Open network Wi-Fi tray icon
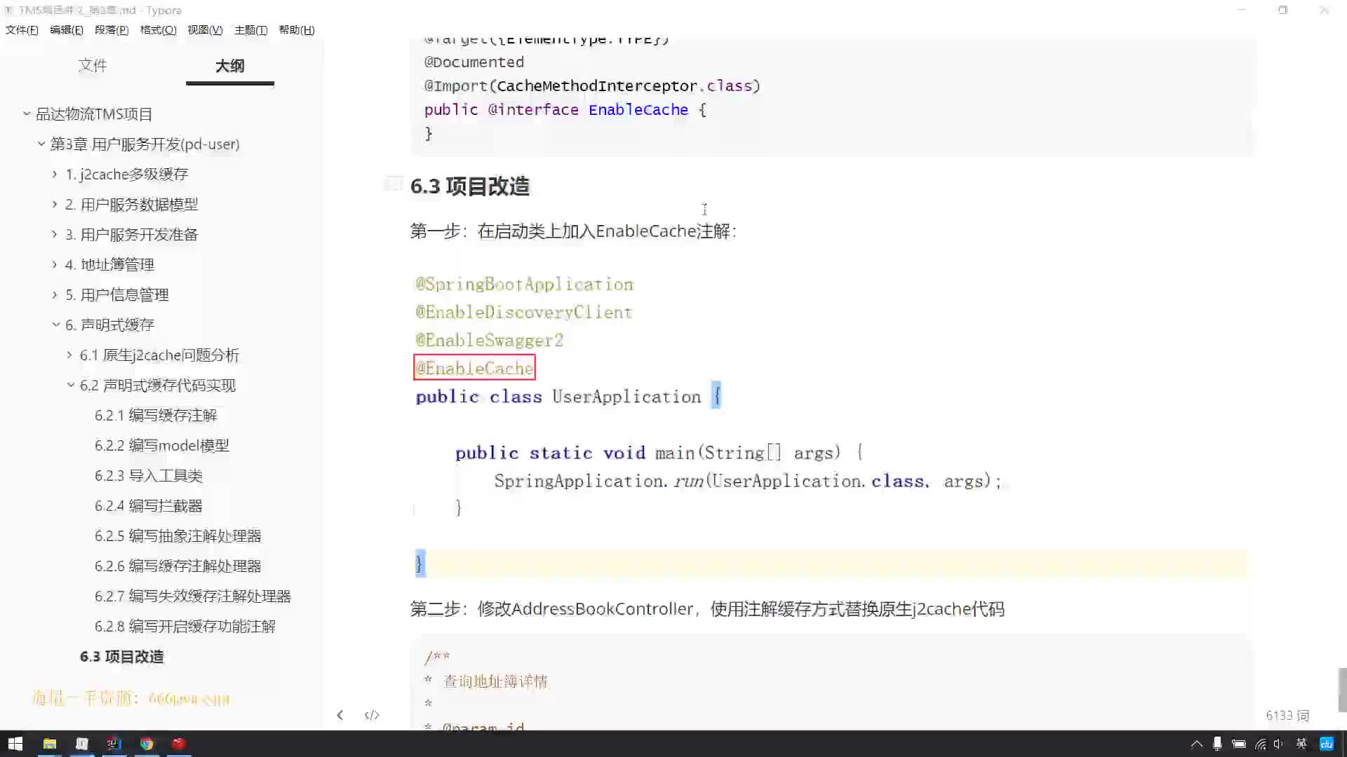Screen dimensions: 1347x757 point(1261,744)
